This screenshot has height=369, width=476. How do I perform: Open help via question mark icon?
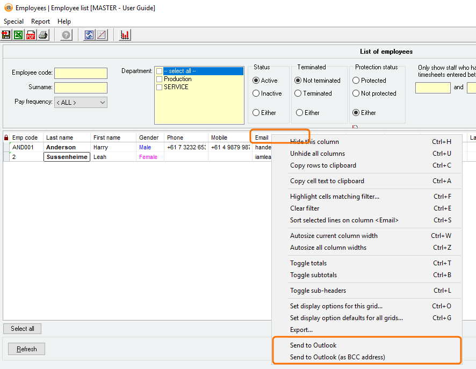66,35
